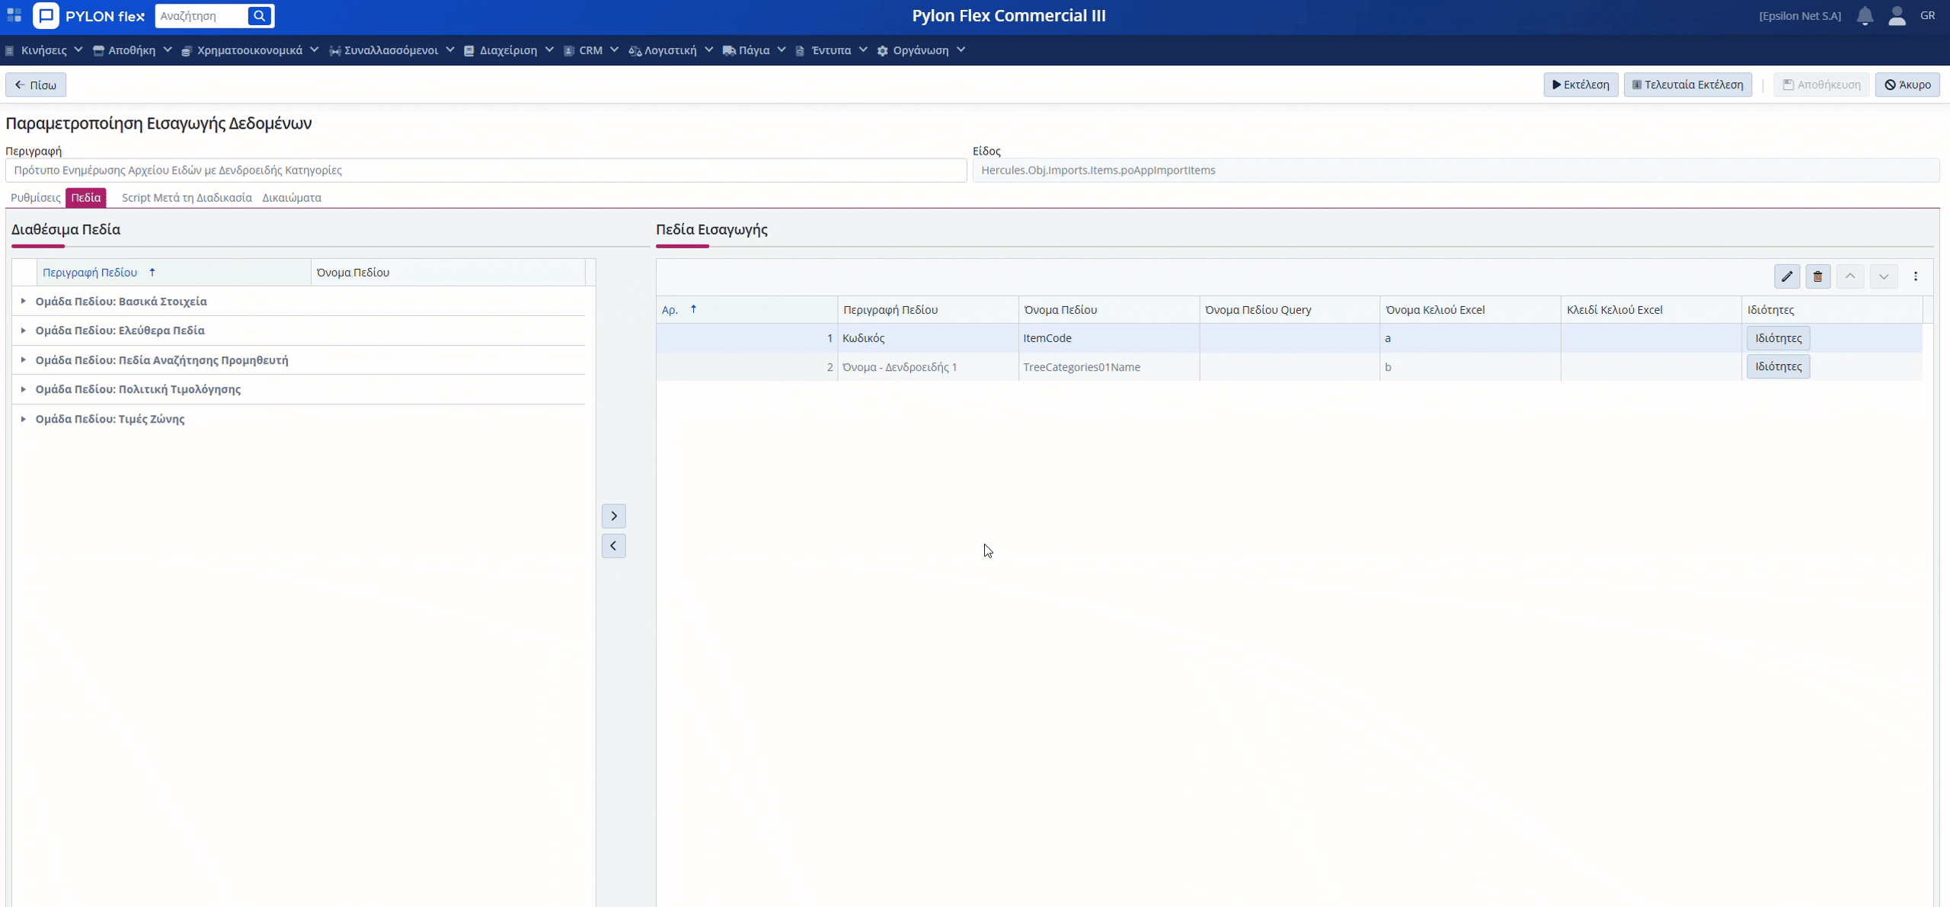Open the Δικαιώματα tab
Image resolution: width=1950 pixels, height=907 pixels.
point(292,198)
